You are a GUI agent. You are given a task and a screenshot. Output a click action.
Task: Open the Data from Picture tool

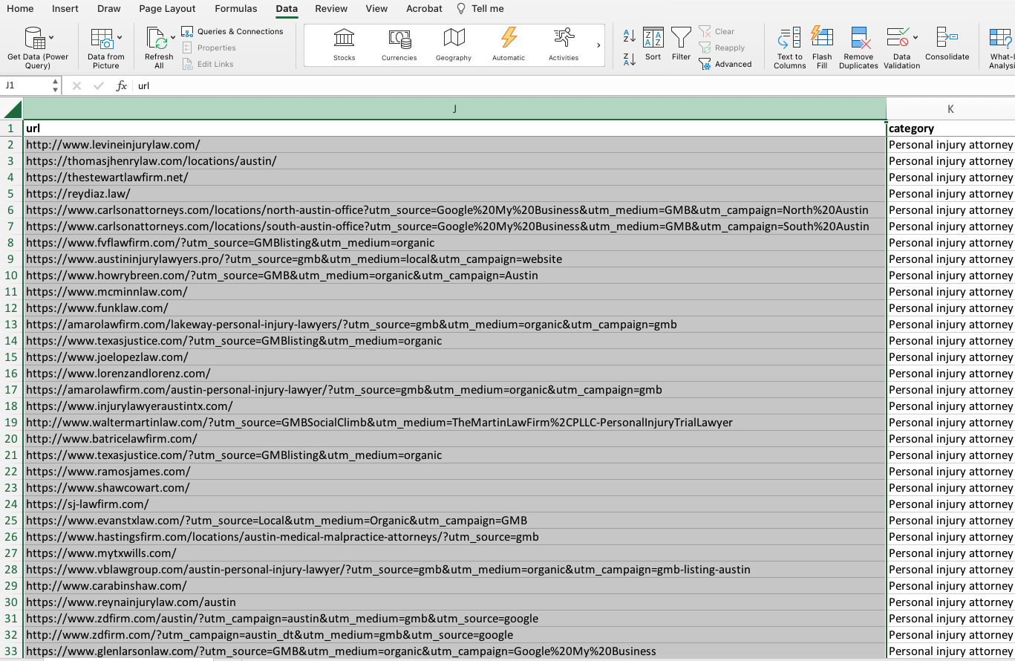coord(102,39)
